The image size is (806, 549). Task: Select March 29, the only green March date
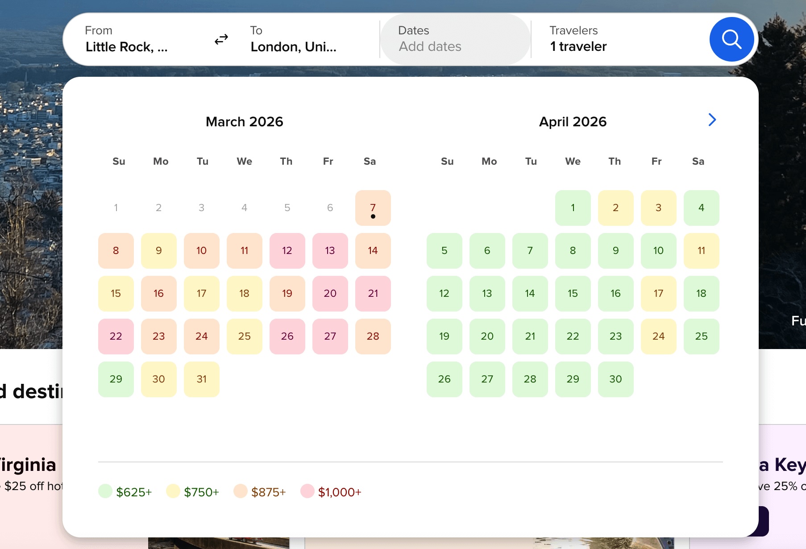tap(116, 379)
